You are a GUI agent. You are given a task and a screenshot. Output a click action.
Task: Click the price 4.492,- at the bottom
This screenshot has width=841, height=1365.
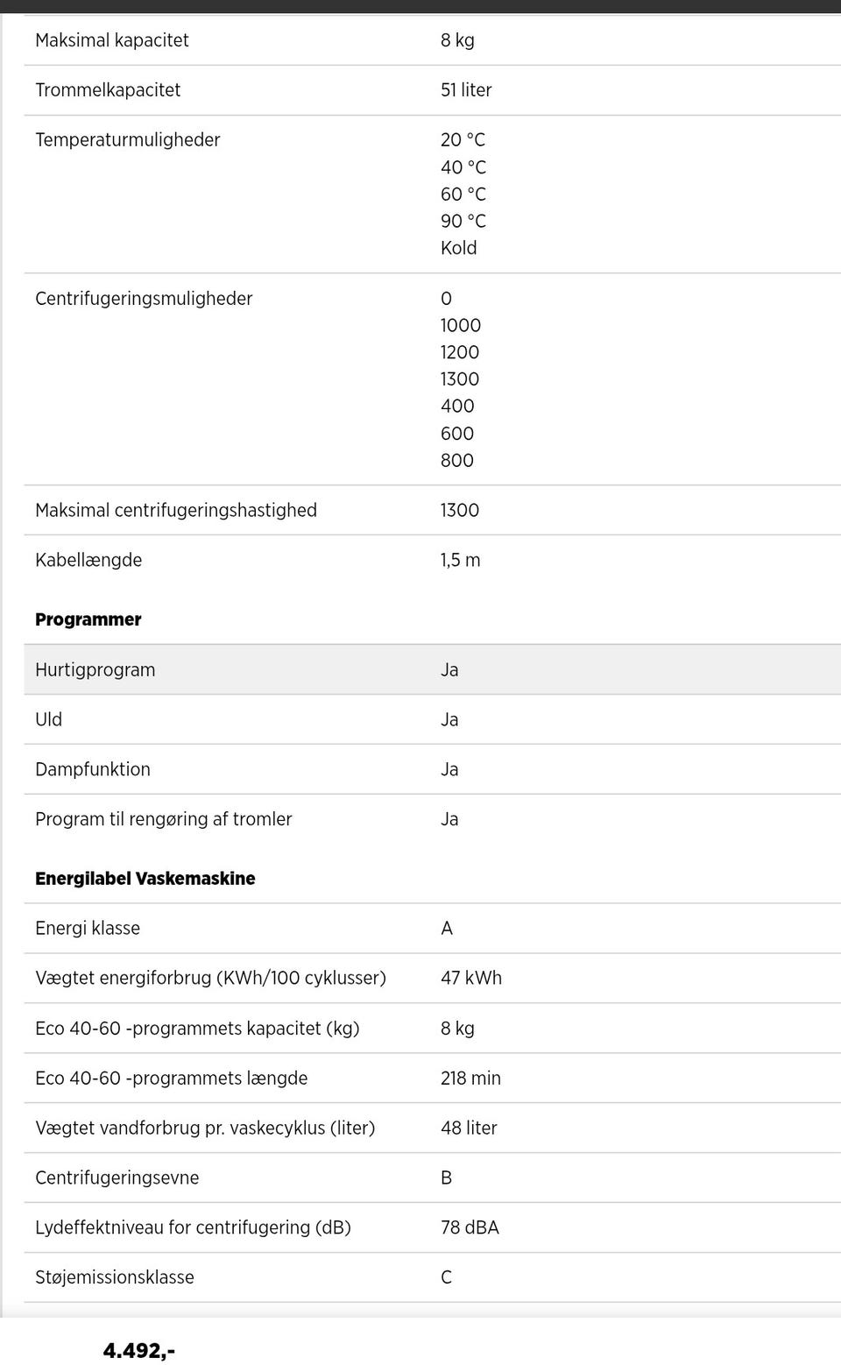pyautogui.click(x=138, y=1351)
